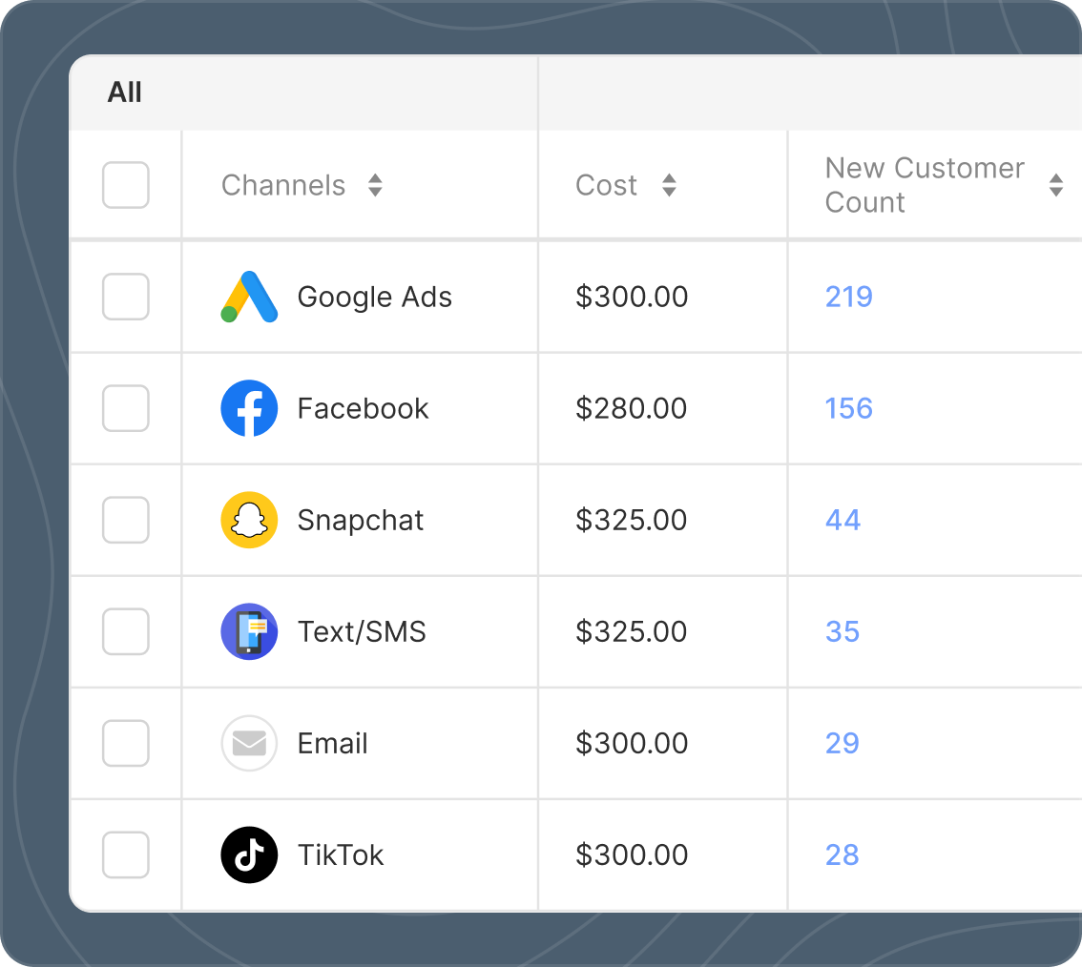
Task: Click the Email cost $300.00 cell
Action: tap(631, 743)
